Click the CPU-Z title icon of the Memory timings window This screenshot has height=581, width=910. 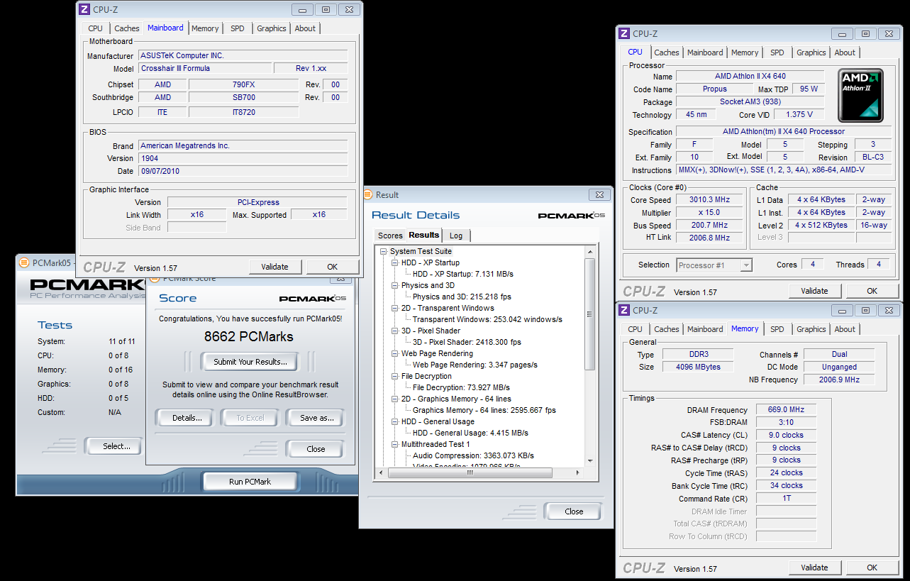[x=624, y=310]
